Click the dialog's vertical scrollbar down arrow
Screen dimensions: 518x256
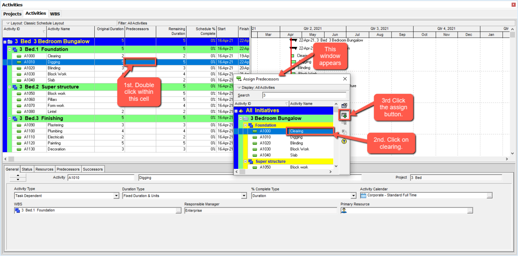[335, 166]
